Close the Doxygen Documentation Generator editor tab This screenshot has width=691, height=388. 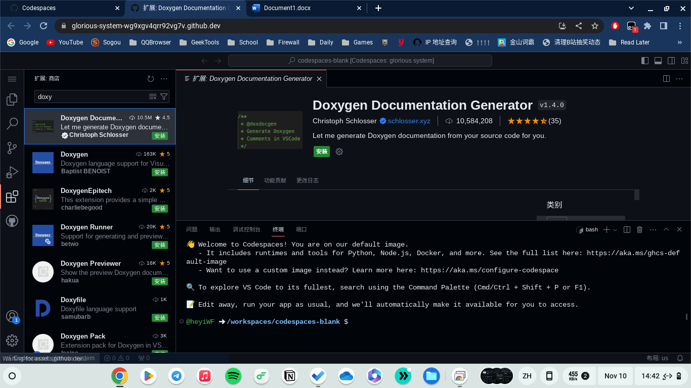[x=319, y=79]
